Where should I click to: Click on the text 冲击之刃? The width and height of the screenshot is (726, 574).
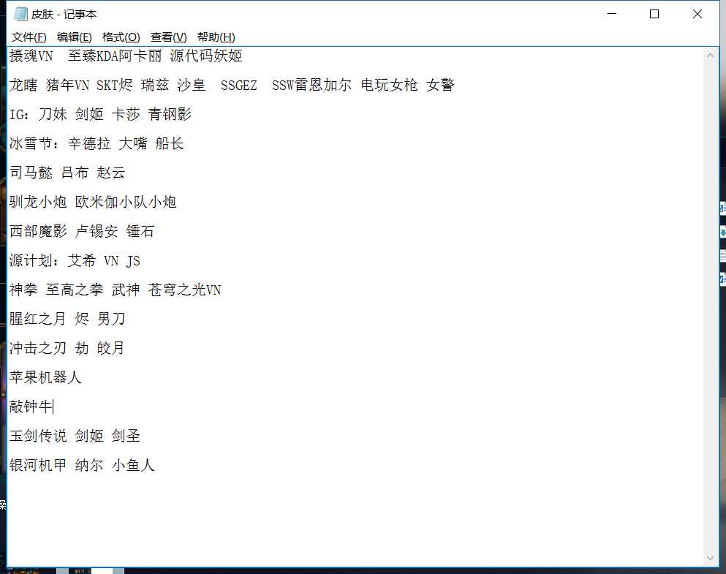(x=38, y=348)
